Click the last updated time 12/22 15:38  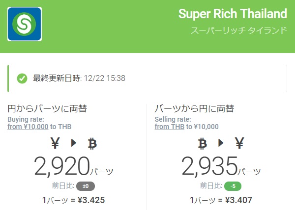105,78
